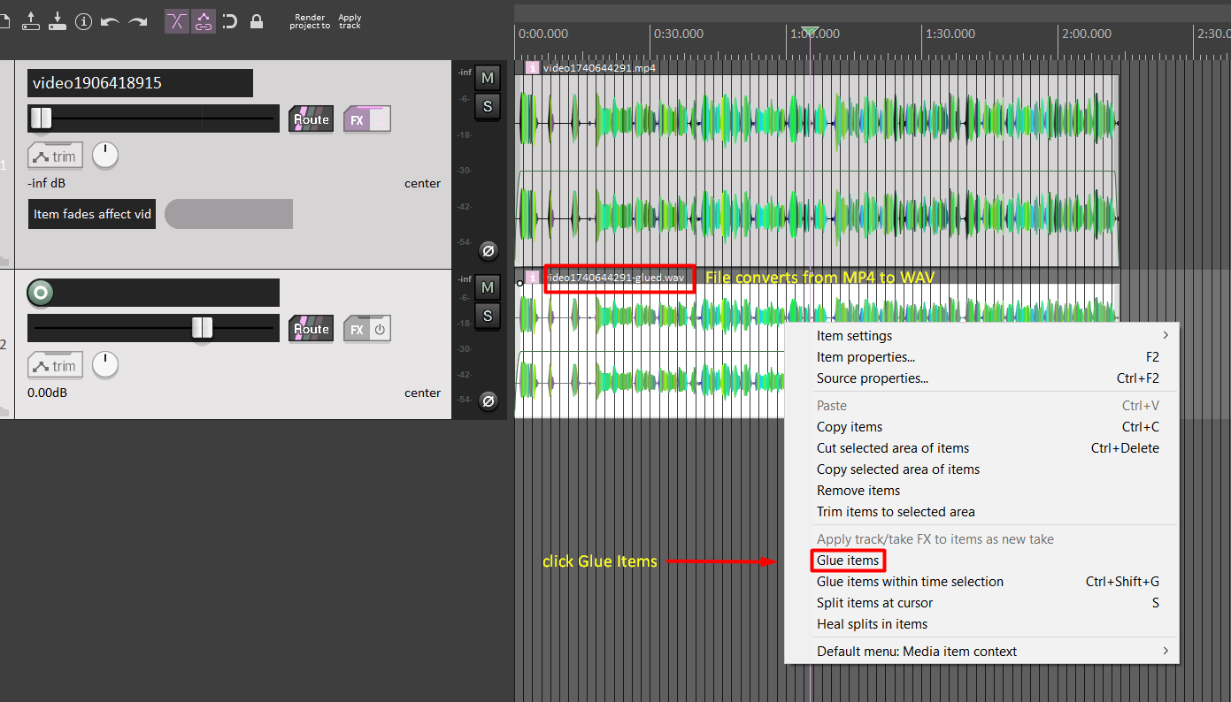Click the volume fader handle on track 2

pyautogui.click(x=203, y=328)
